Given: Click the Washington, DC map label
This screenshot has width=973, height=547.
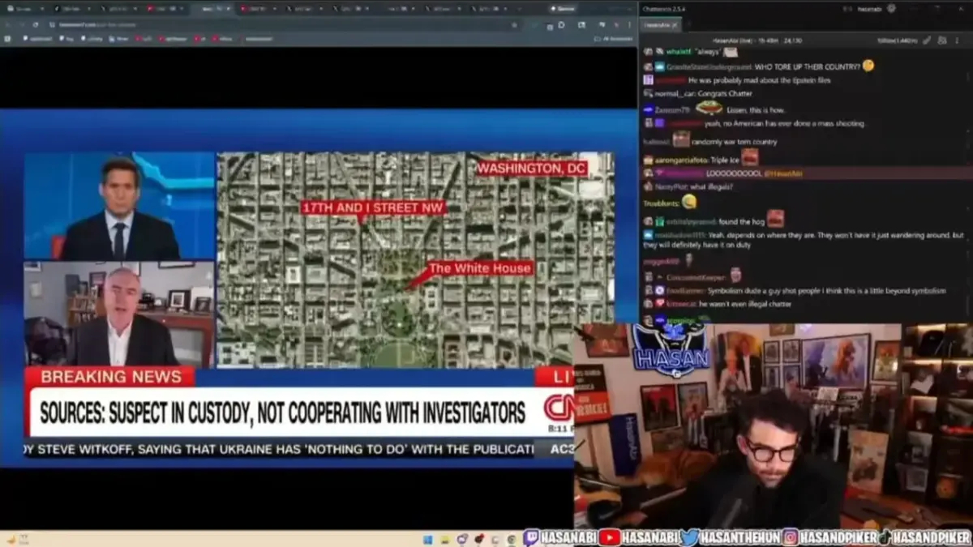Looking at the screenshot, I should click(531, 169).
